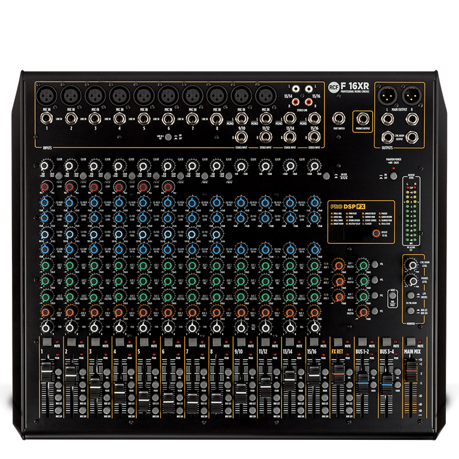Image resolution: width=459 pixels, height=459 pixels.
Task: Adjust the CTRL ROOM level knob
Action: click(412, 265)
